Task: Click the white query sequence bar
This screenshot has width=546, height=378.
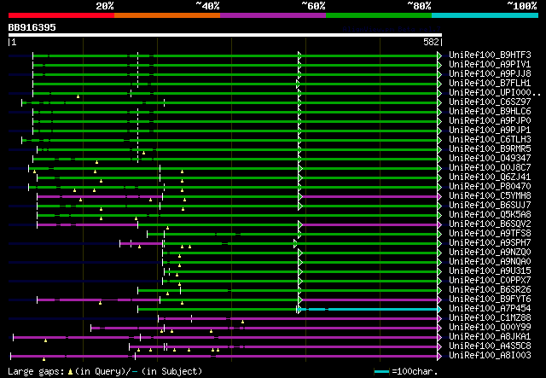Action: pos(225,35)
